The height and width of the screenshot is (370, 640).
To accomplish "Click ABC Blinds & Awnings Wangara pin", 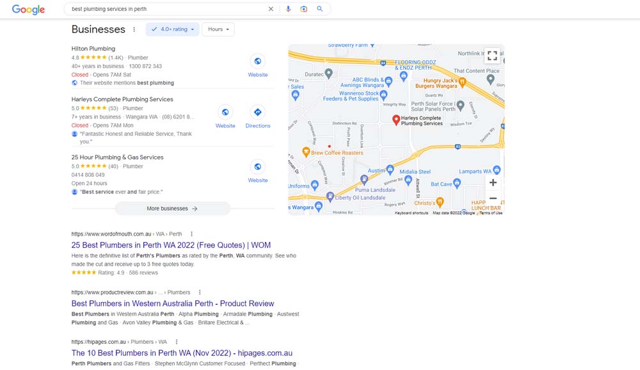I will tap(388, 81).
